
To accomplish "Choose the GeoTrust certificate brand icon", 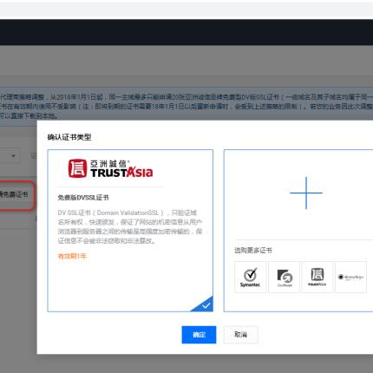I will point(285,277).
